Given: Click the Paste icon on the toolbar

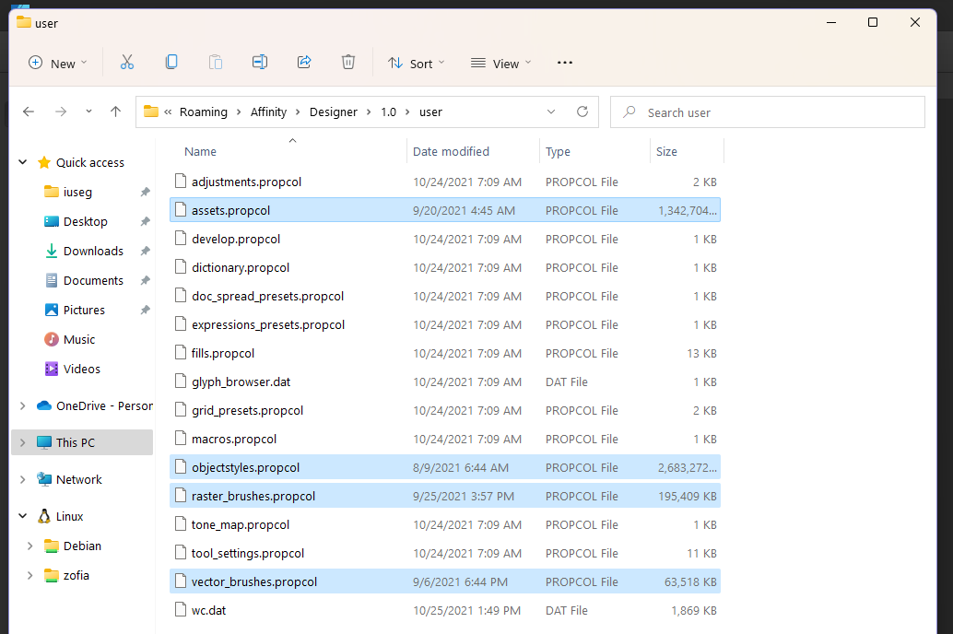Looking at the screenshot, I should coord(215,62).
